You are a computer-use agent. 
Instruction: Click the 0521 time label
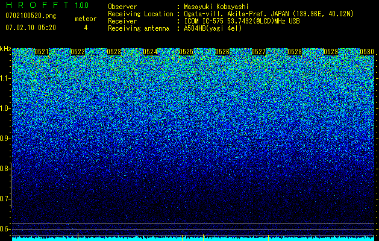click(42, 52)
